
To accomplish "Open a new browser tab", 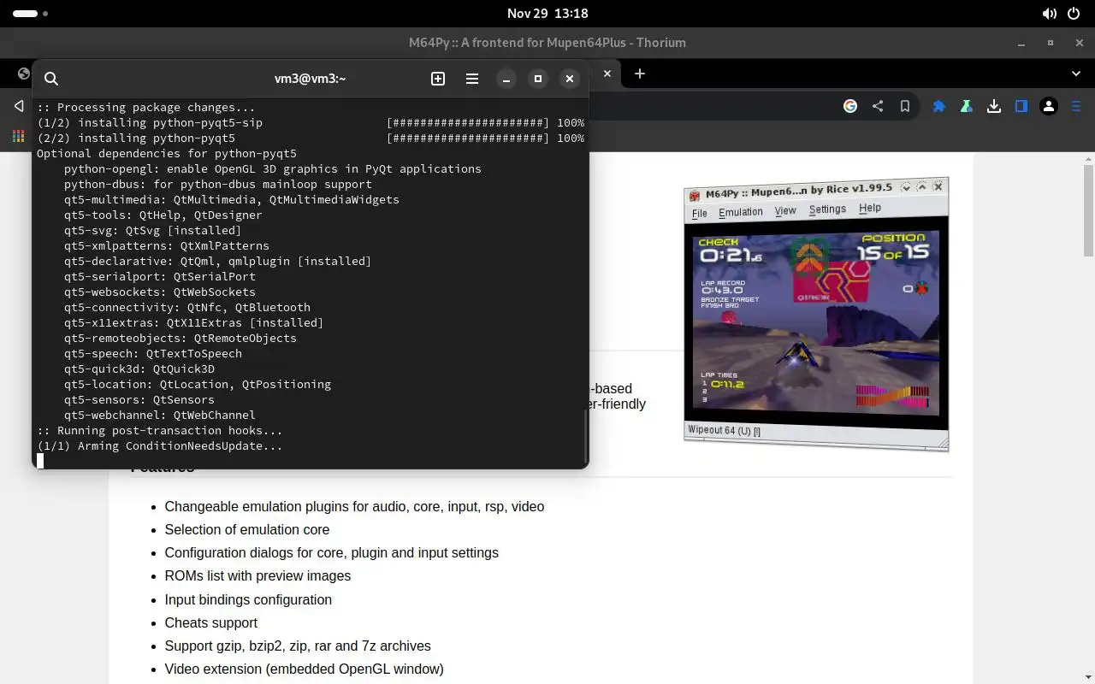I will (x=640, y=74).
